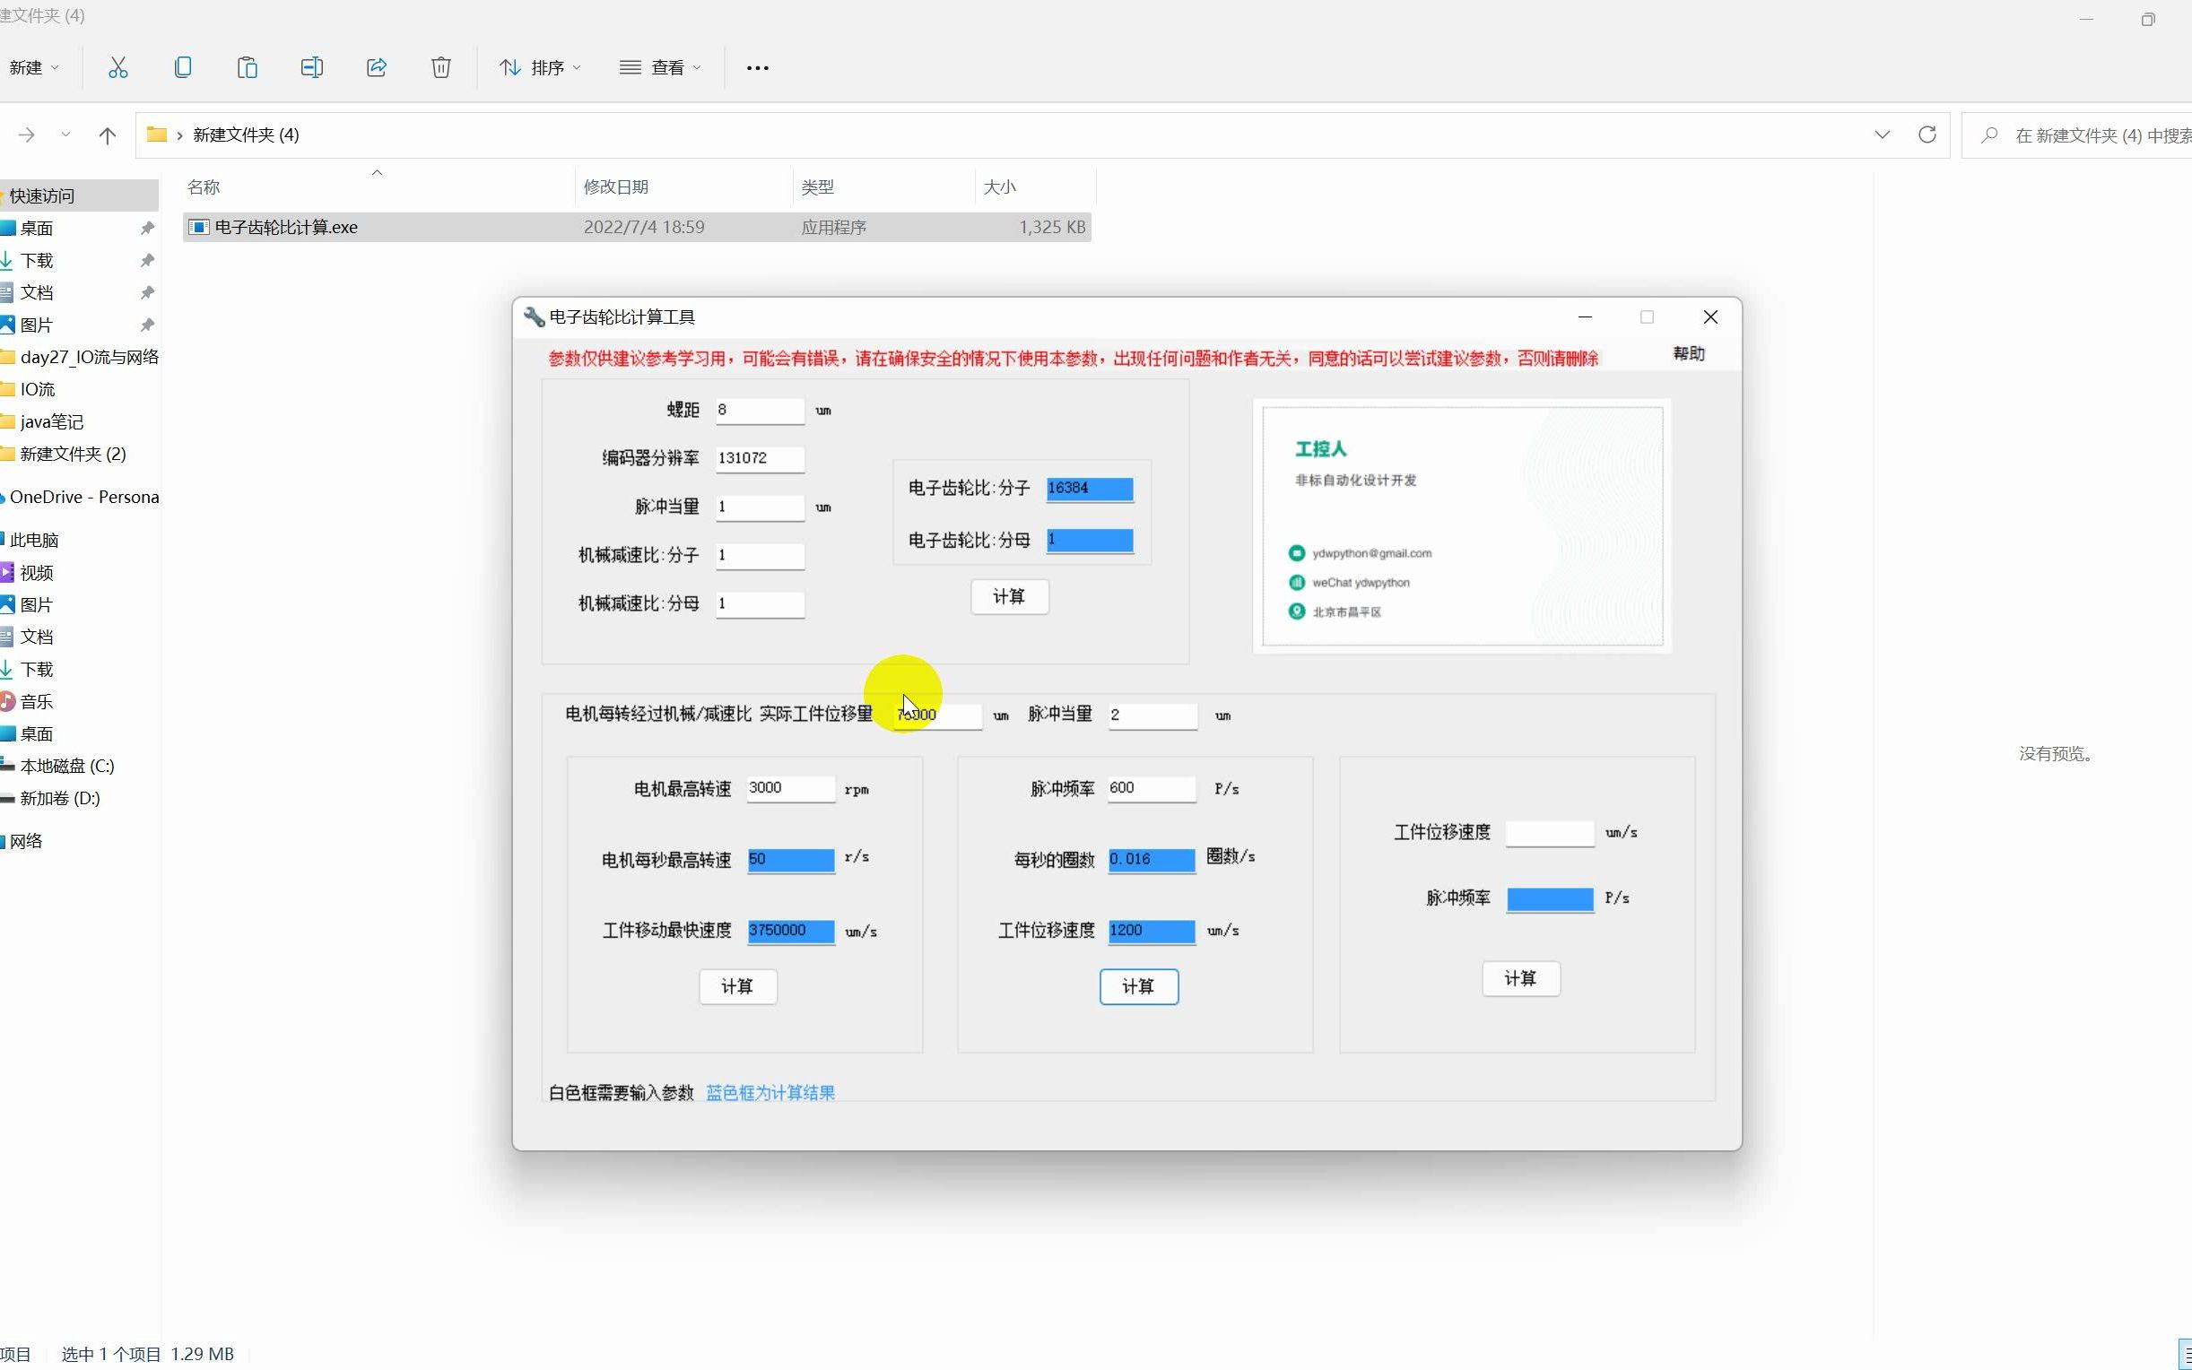
Task: Click 计算 below 工件移动最快速度
Action: (736, 987)
